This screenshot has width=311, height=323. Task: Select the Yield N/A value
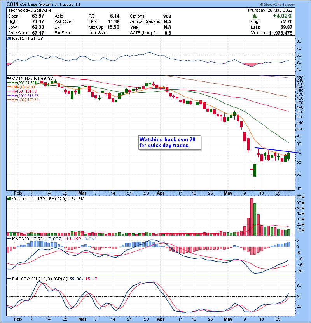coord(167,27)
